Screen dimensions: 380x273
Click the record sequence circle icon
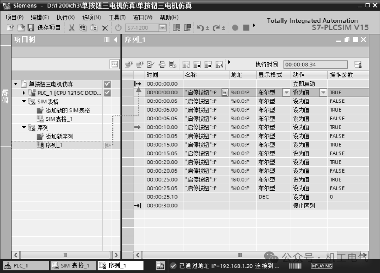point(235,27)
